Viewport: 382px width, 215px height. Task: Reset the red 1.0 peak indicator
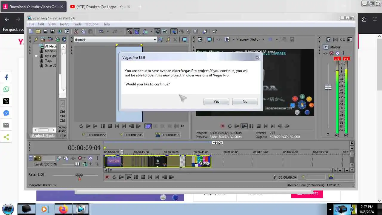tap(337, 59)
